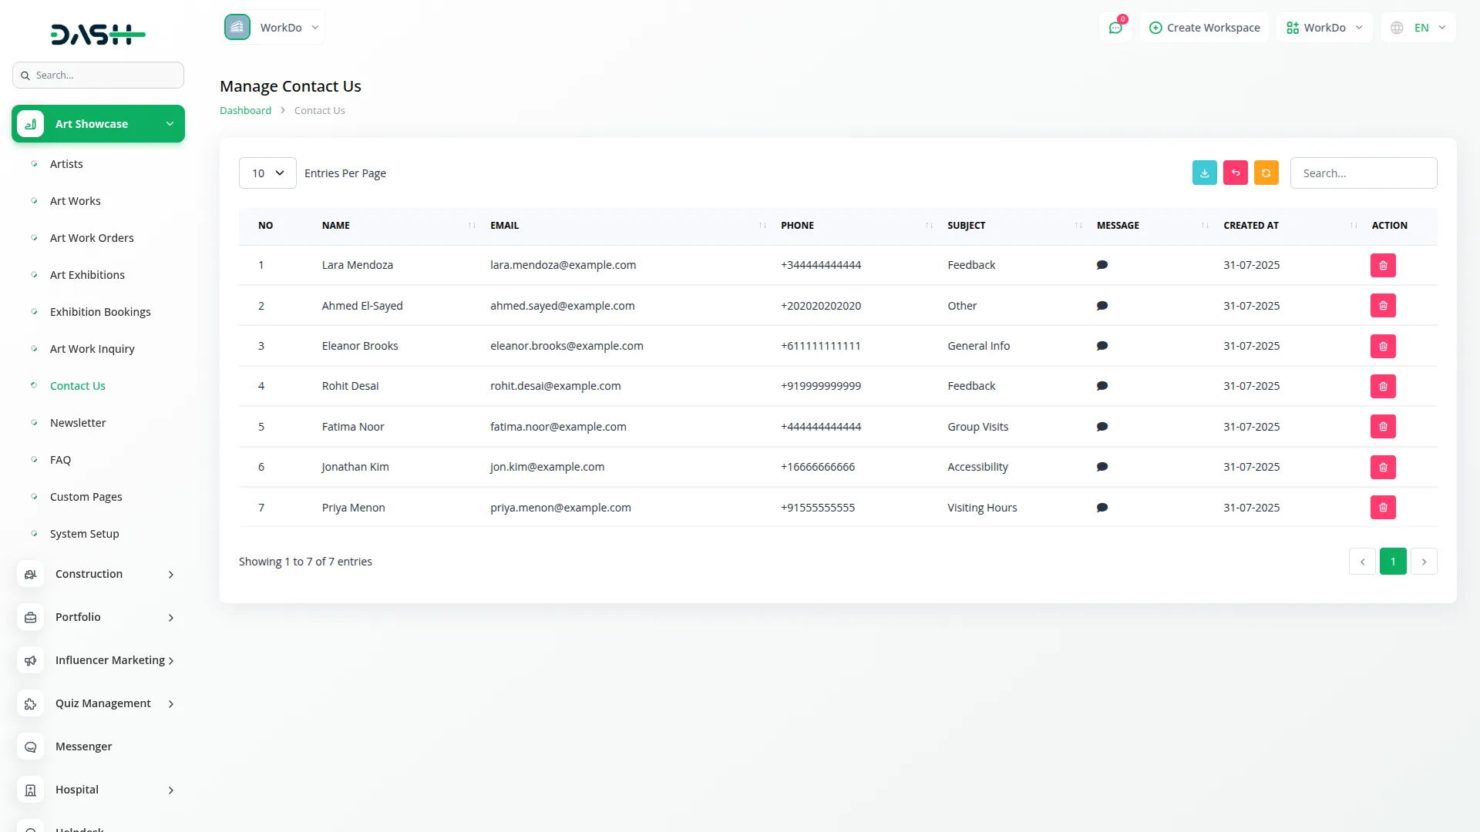1480x832 pixels.
Task: Open the WorkDo workspace dropdown at top left
Action: [273, 28]
